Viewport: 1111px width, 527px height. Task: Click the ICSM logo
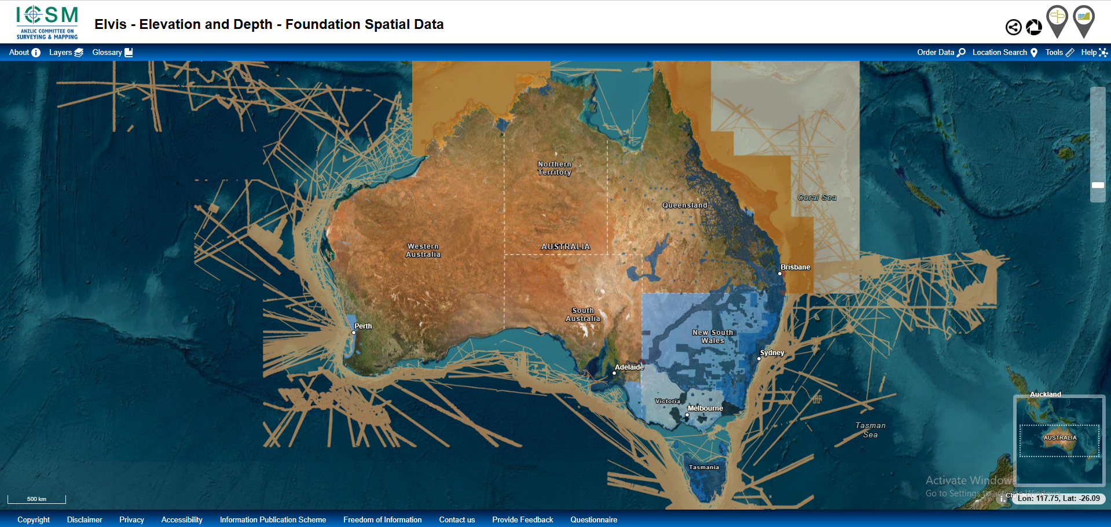click(x=47, y=23)
